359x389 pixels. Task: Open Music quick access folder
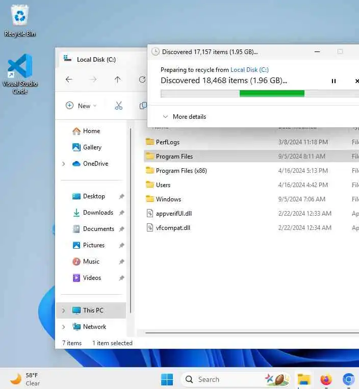coord(86,262)
